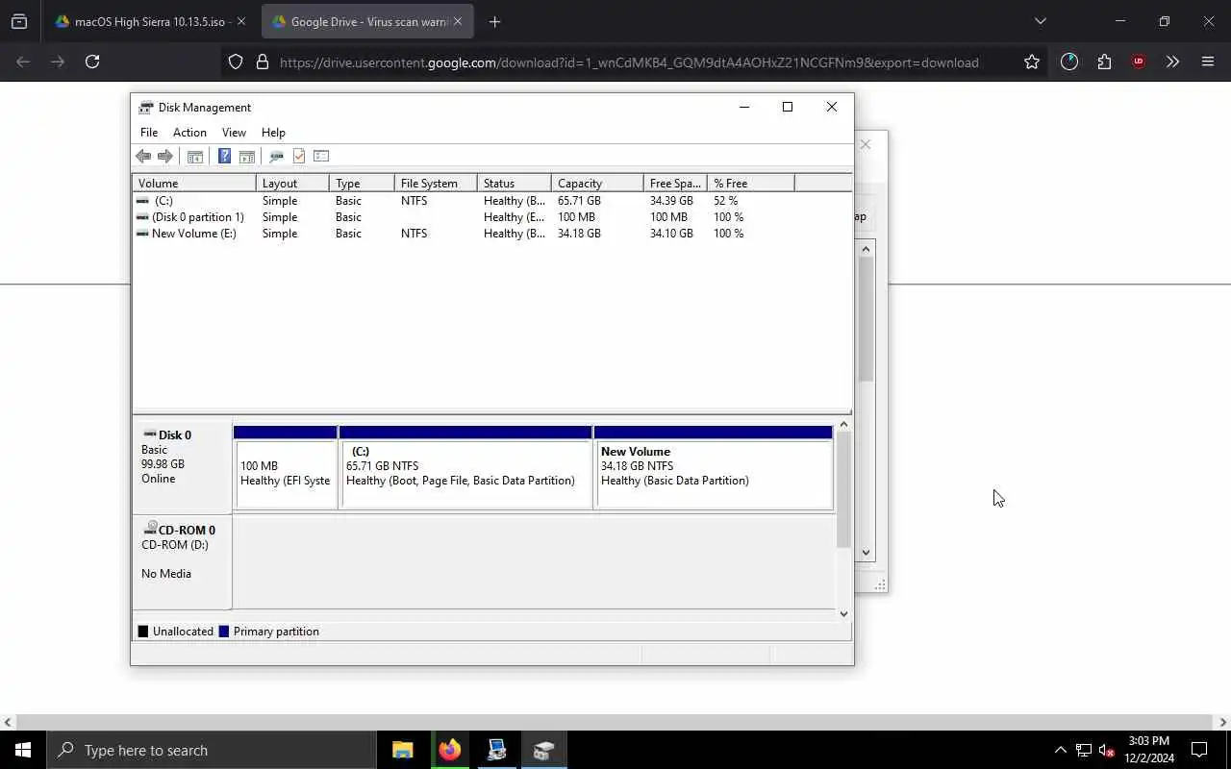Click the taskbar search box
Screen dimensions: 1231x769
[212, 750]
